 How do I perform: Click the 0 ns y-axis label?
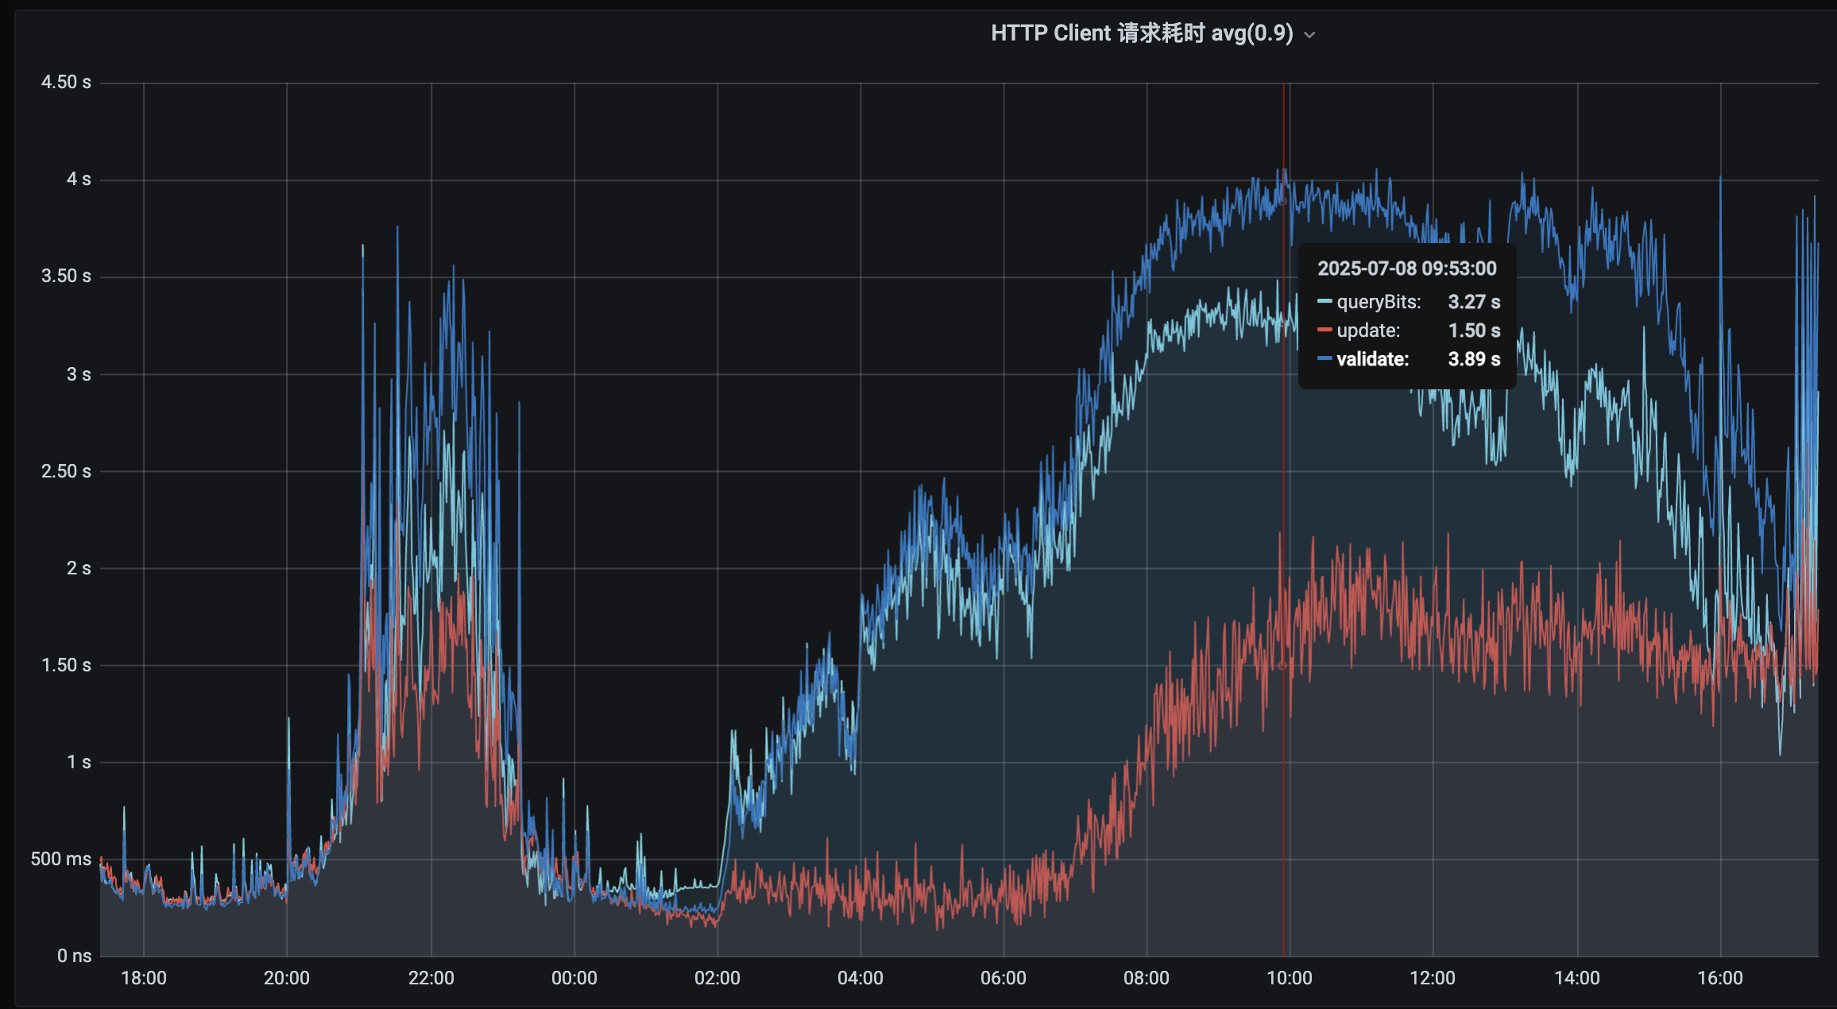[74, 956]
